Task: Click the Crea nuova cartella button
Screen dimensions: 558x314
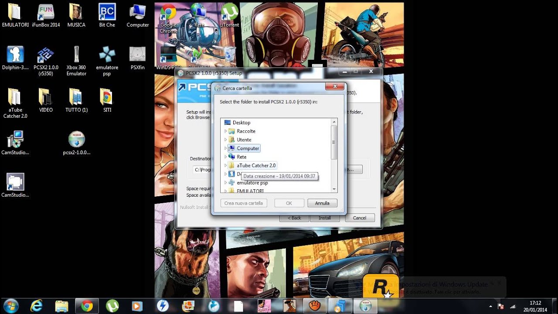Action: pos(244,203)
